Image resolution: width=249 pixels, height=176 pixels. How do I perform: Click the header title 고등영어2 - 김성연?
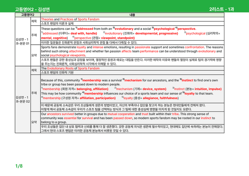[x=32, y=9]
